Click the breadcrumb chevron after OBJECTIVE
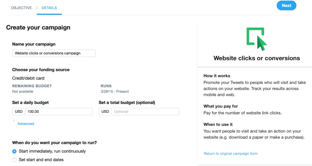 click(37, 8)
